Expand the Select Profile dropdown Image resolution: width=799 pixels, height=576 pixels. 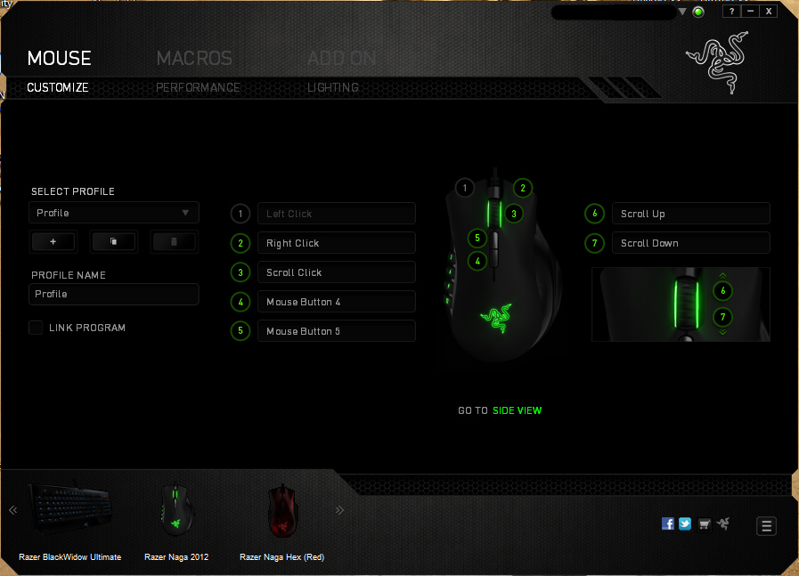pyautogui.click(x=113, y=213)
